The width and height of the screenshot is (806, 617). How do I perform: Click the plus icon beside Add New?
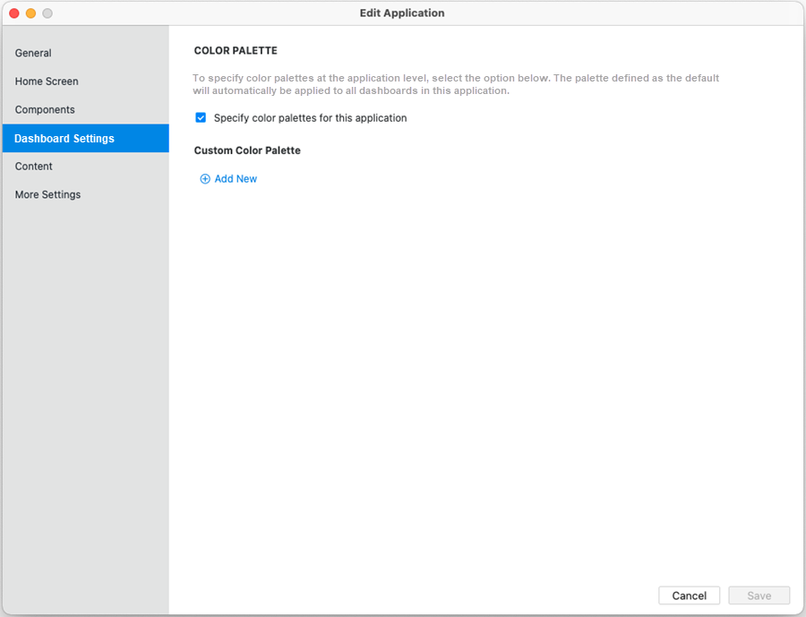205,179
